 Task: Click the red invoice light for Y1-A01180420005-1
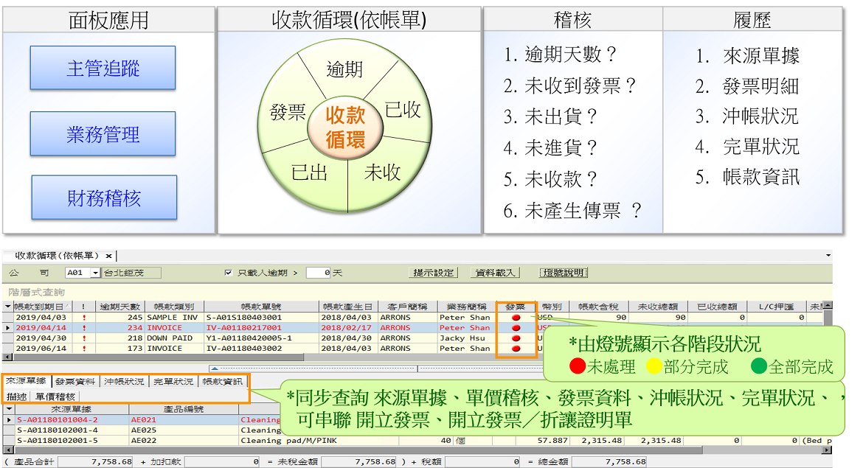point(516,338)
